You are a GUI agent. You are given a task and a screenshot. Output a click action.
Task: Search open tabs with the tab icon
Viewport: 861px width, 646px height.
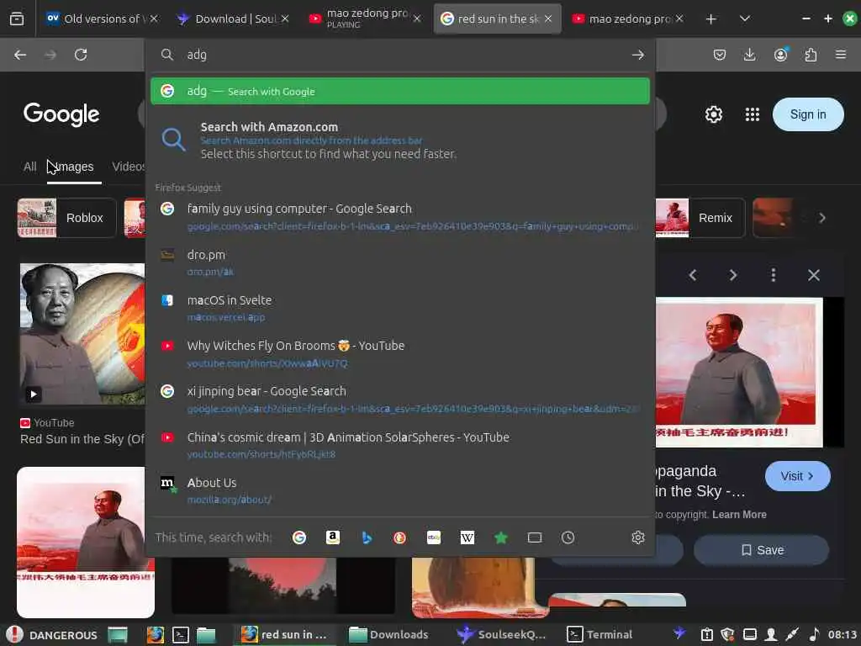point(535,537)
